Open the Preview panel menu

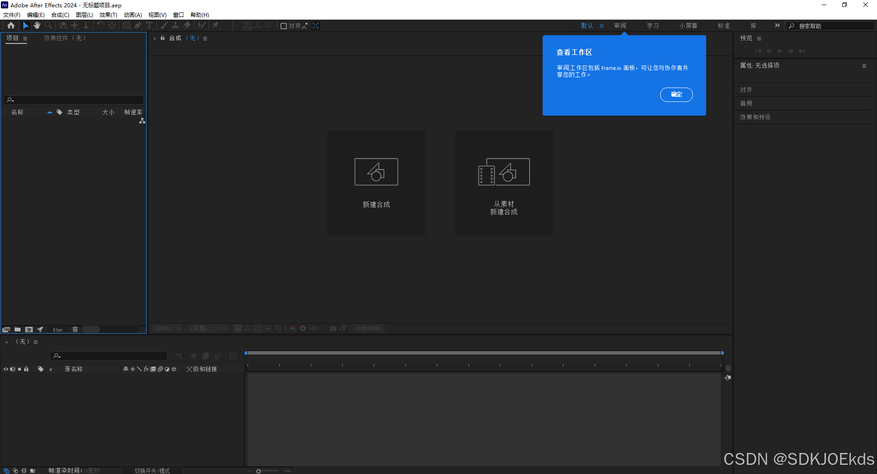tap(759, 38)
